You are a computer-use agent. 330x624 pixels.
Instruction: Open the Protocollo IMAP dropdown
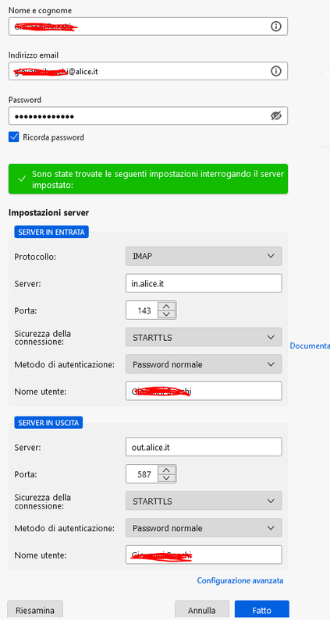click(204, 257)
